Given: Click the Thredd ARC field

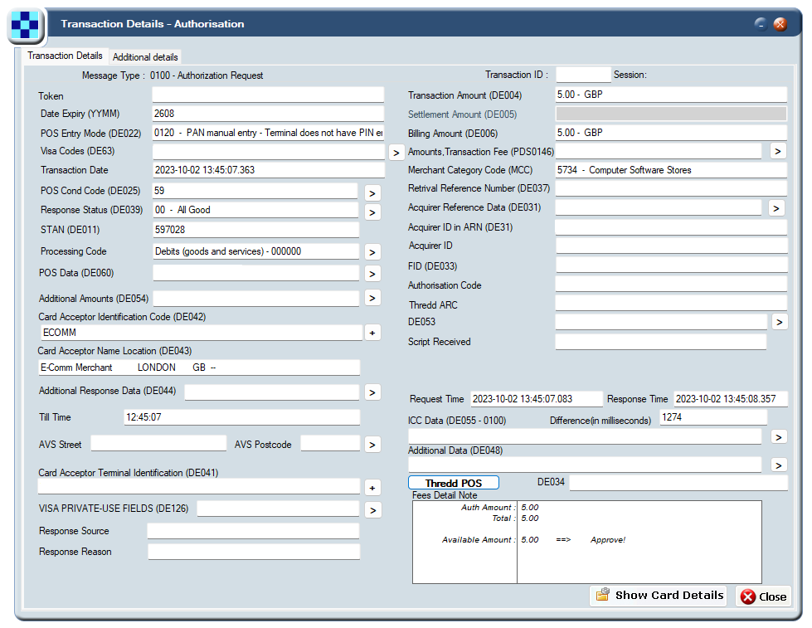Looking at the screenshot, I should [671, 303].
